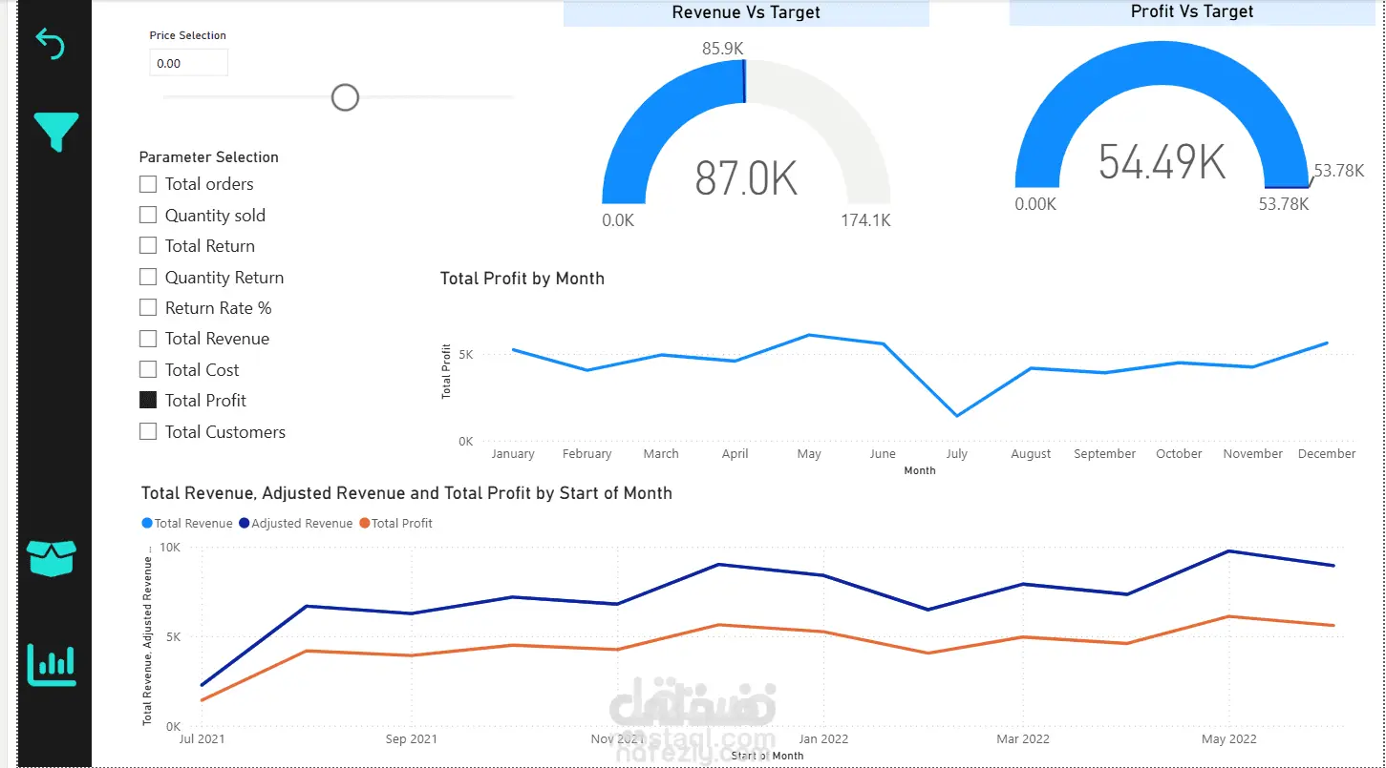
Task: Click the Price Selection slider handle
Action: (345, 97)
